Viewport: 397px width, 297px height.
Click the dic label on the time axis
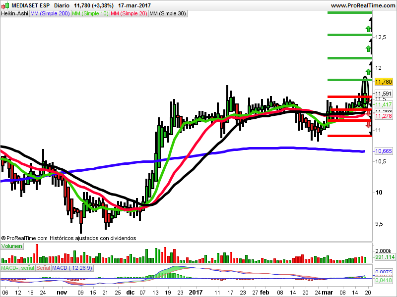(131, 293)
